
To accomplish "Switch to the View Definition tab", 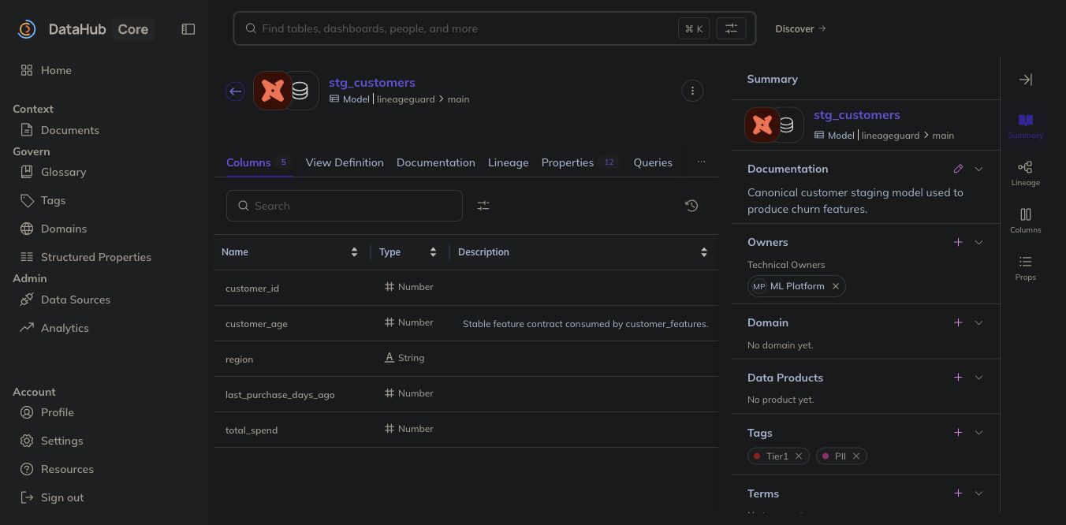I will pyautogui.click(x=345, y=162).
